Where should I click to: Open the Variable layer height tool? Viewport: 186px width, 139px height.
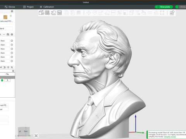point(79,13)
